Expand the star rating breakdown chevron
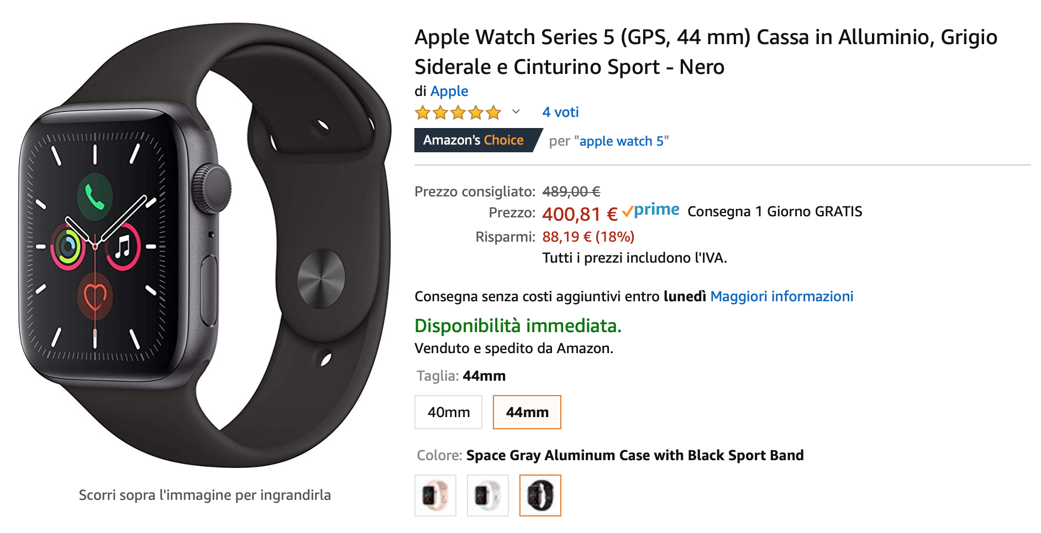The height and width of the screenshot is (533, 1041). (516, 112)
